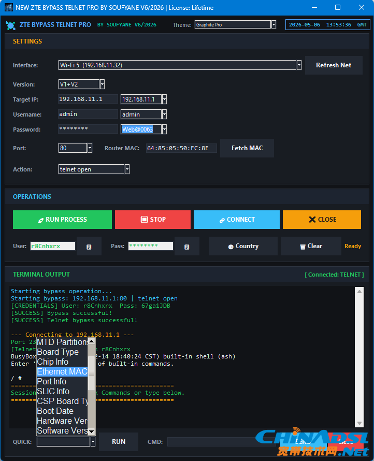Click the Ready status label
374x461 pixels.
coord(353,246)
